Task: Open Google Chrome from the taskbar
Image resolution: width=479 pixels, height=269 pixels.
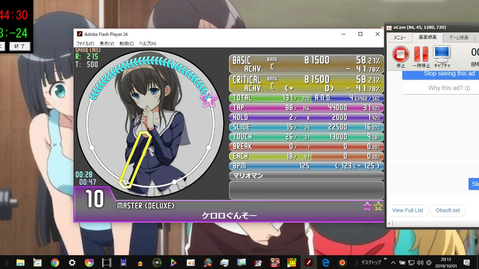Action: click(x=55, y=263)
